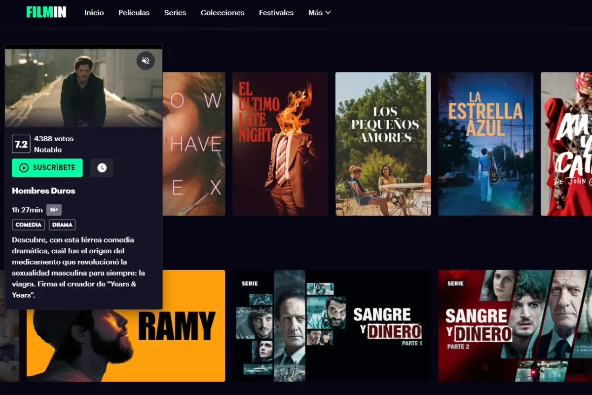The width and height of the screenshot is (592, 395).
Task: Open the partially visible red poster on the right
Action: click(566, 144)
